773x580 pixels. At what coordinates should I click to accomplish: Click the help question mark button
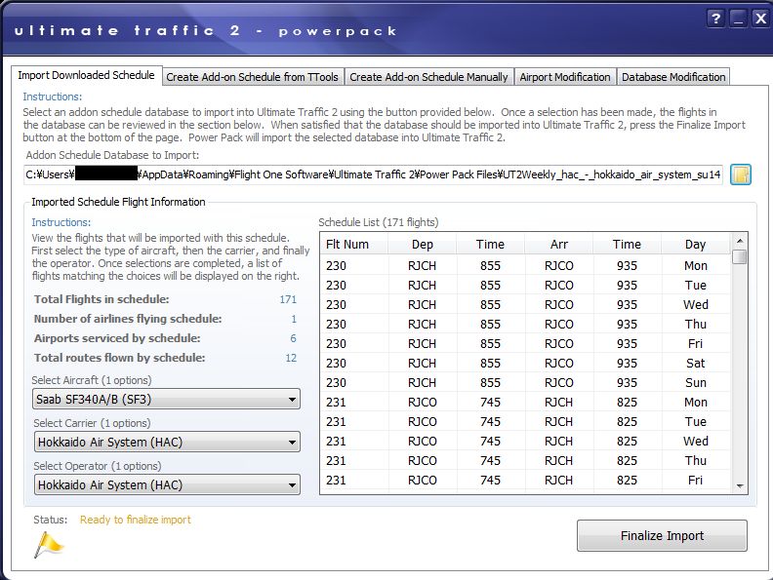pyautogui.click(x=715, y=19)
